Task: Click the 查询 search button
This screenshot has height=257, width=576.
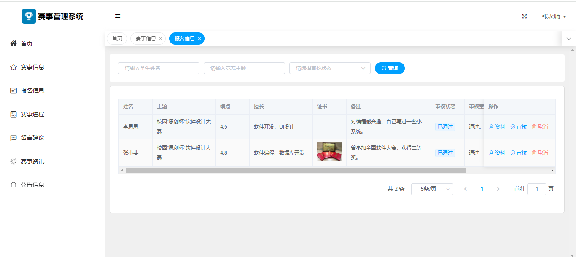Action: (390, 68)
